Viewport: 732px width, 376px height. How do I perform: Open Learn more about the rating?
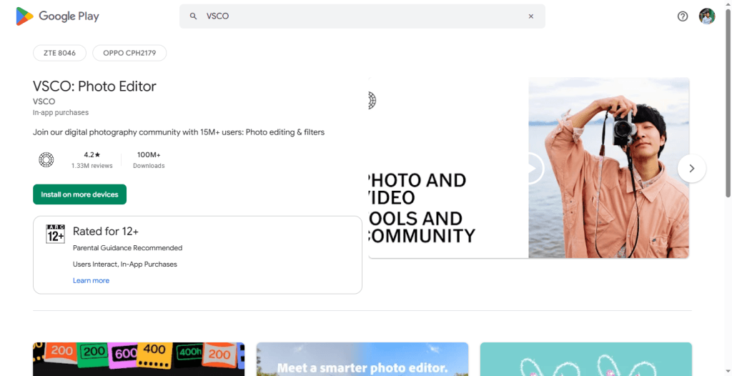(91, 280)
